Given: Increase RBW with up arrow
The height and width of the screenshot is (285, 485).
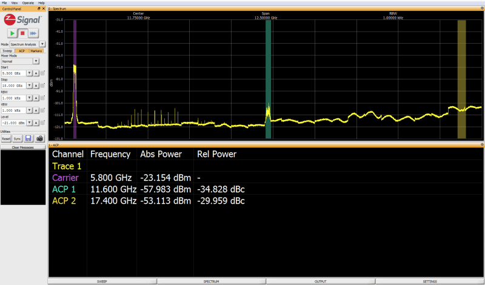Looking at the screenshot, I should point(36,98).
